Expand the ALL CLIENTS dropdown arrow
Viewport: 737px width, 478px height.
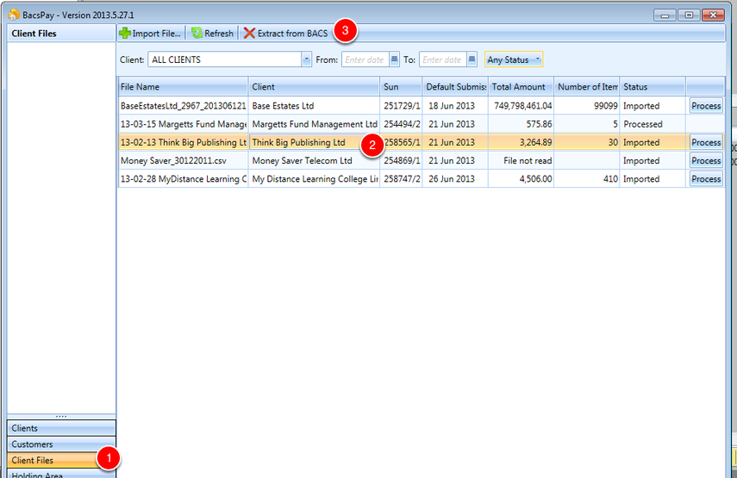pos(307,59)
